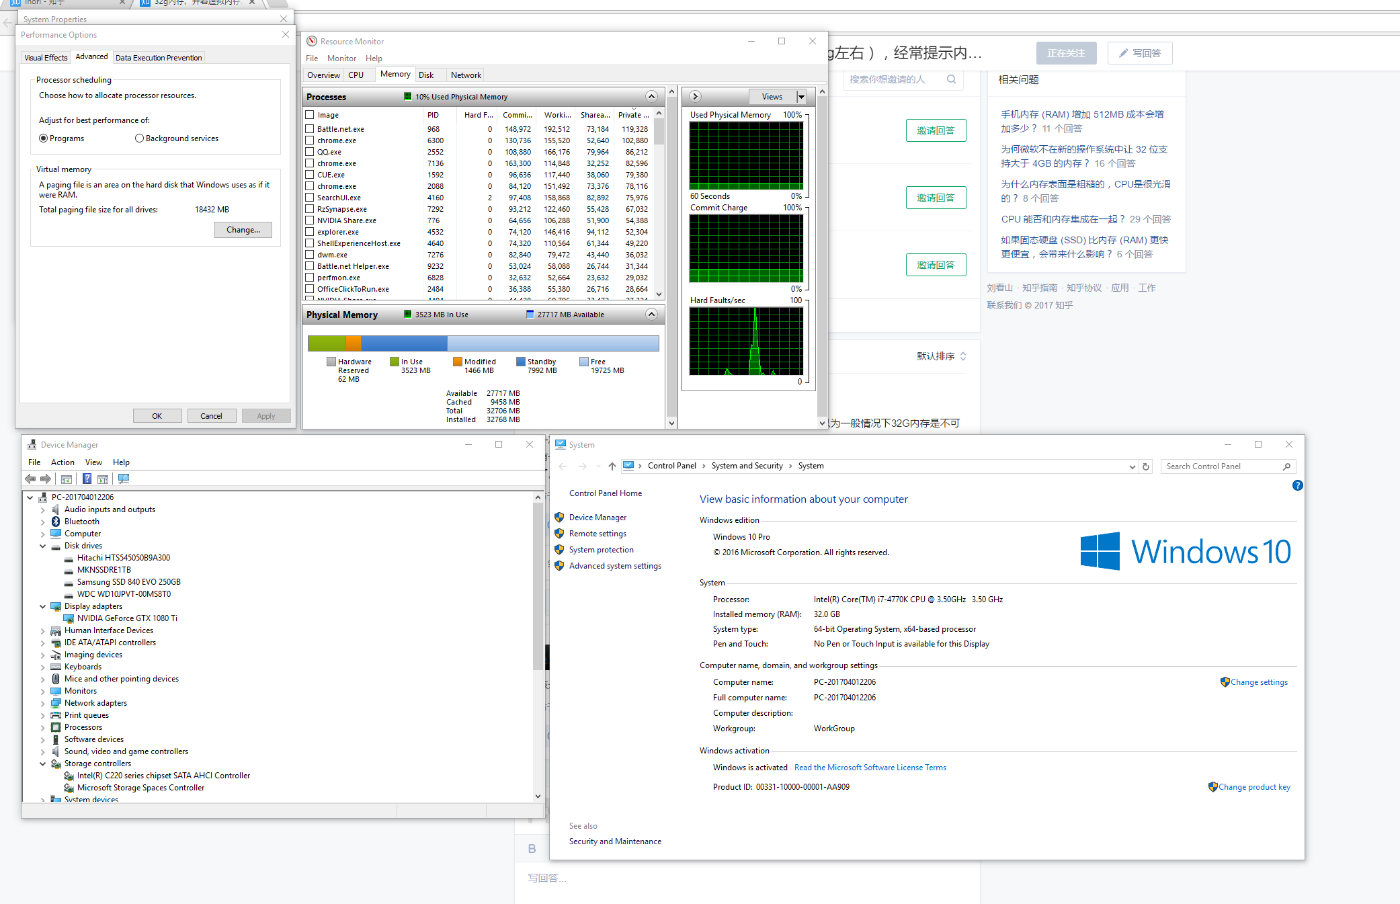The height and width of the screenshot is (904, 1400).
Task: Click expand arrow on Resource Monitor graph pane
Action: tap(695, 96)
